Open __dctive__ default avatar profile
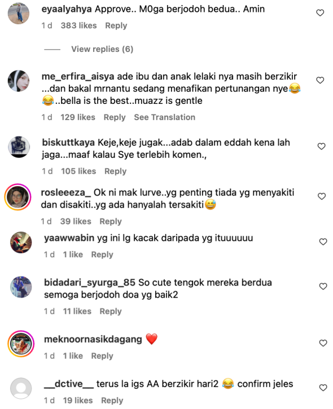 21,388
